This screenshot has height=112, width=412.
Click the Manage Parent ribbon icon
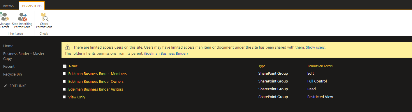pyautogui.click(x=5, y=16)
